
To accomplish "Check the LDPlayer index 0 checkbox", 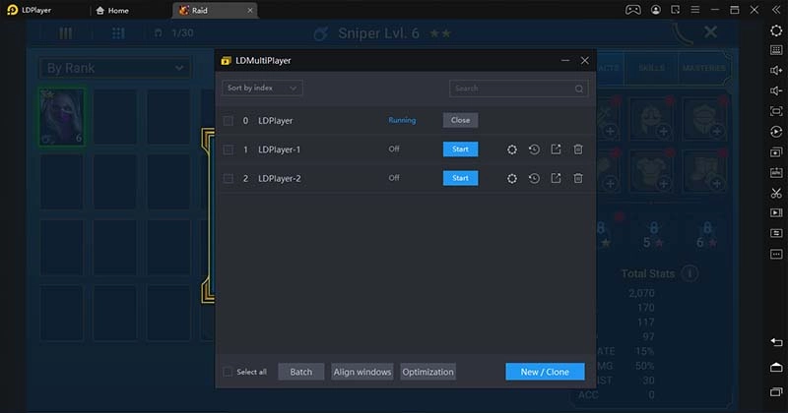I will (x=229, y=120).
